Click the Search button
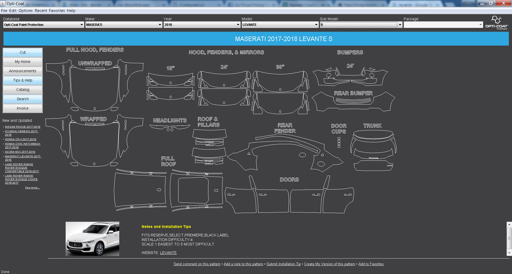The height and width of the screenshot is (274, 512). point(23,99)
